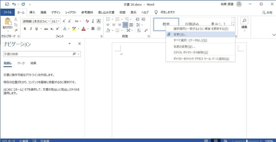The image size is (276, 142).
Task: Align paragraph left
Action: 108,25
